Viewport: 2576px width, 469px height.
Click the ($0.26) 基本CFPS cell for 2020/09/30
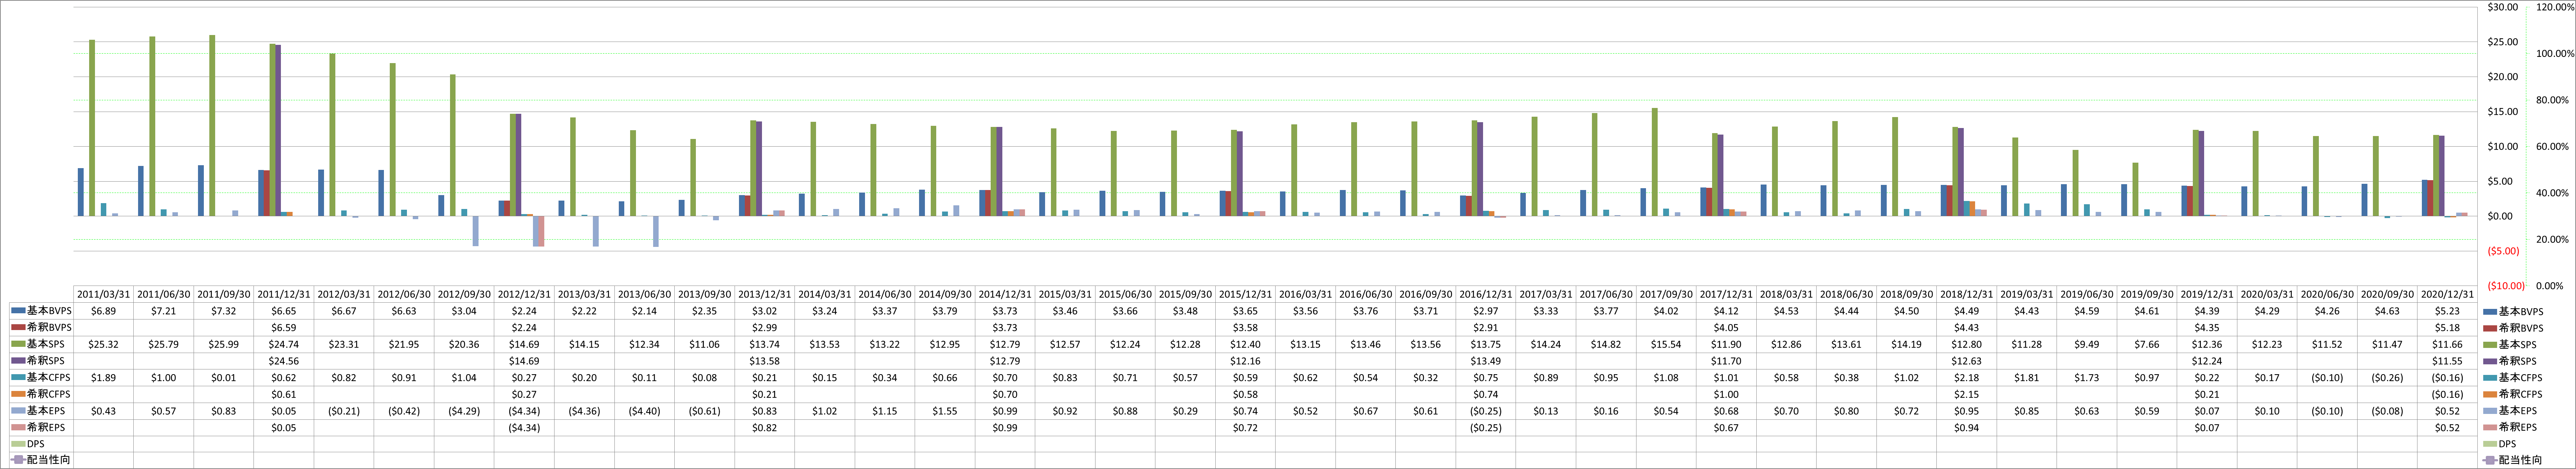click(x=2387, y=377)
